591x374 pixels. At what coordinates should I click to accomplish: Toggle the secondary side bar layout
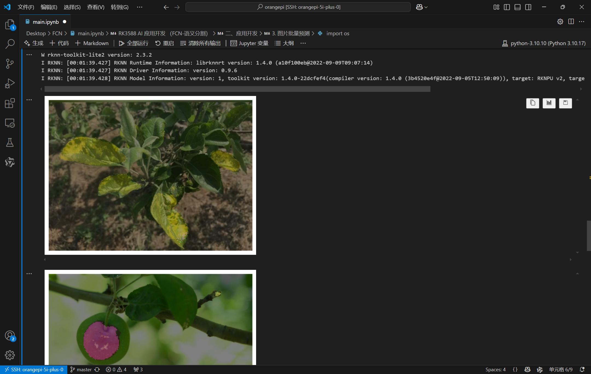coord(528,7)
